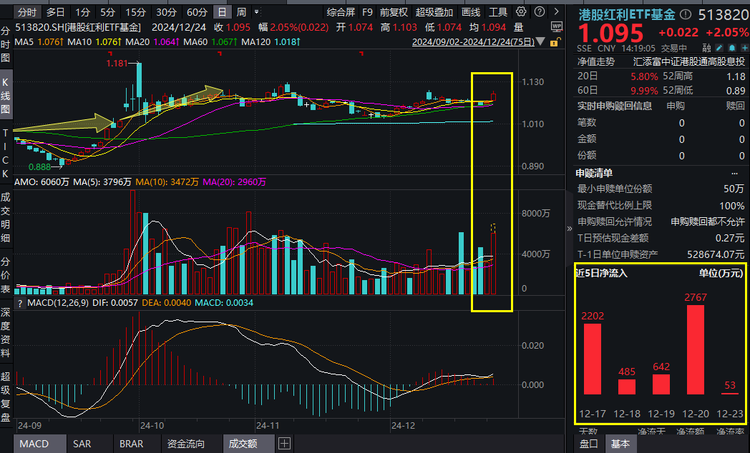
Task: Click the WP icon below the toolbar
Action: [x=557, y=27]
